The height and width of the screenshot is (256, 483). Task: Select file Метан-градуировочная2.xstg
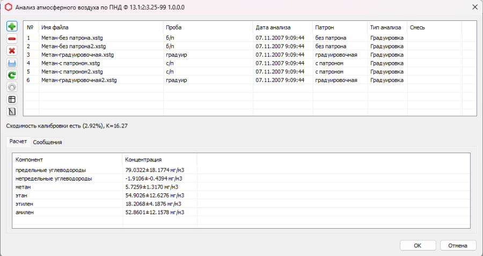click(x=79, y=80)
